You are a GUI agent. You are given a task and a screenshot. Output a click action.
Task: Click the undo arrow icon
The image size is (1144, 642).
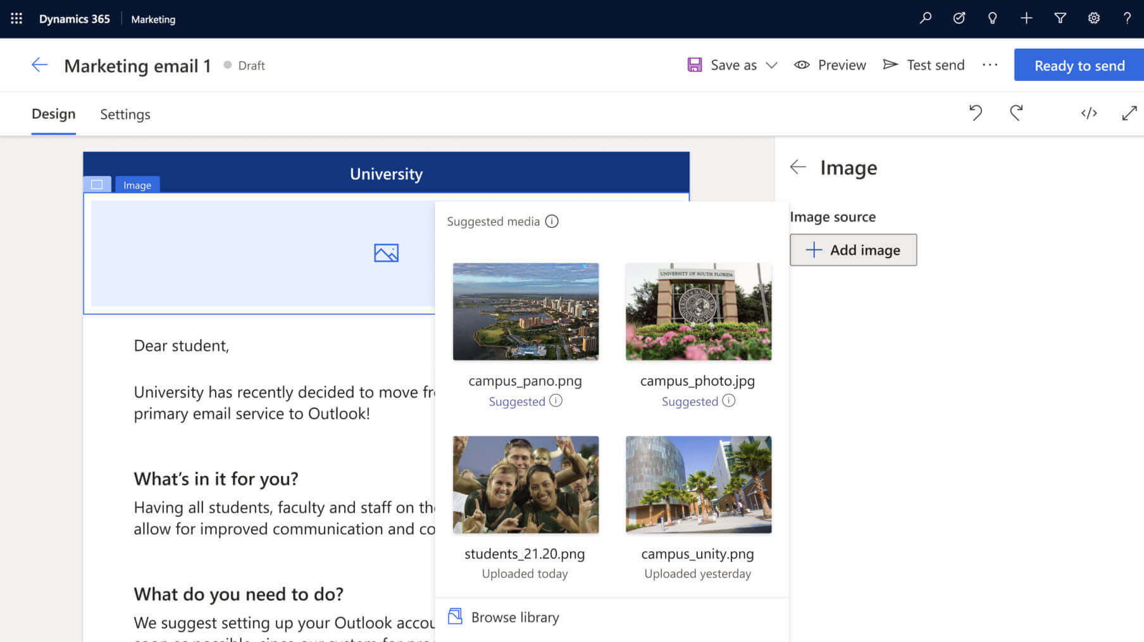click(x=975, y=113)
